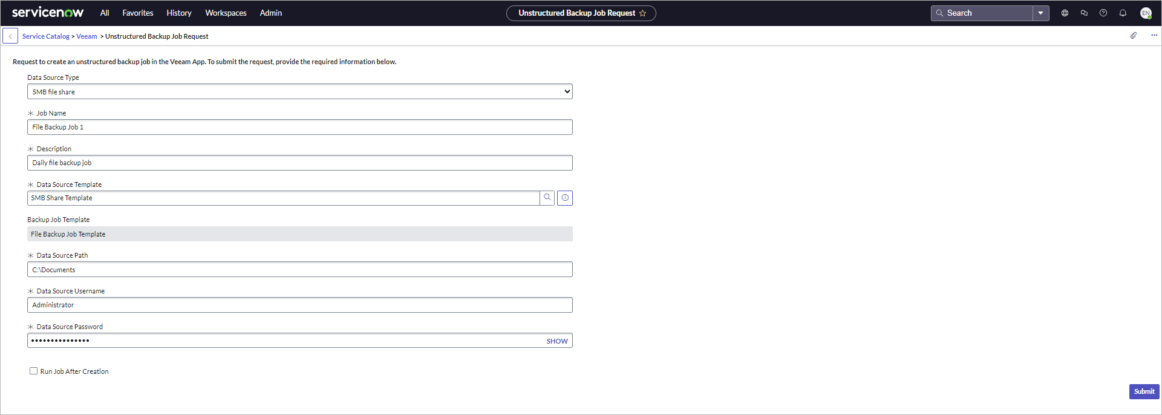1162x415 pixels.
Task: Click the Run Job After Creation label
Action: 74,371
